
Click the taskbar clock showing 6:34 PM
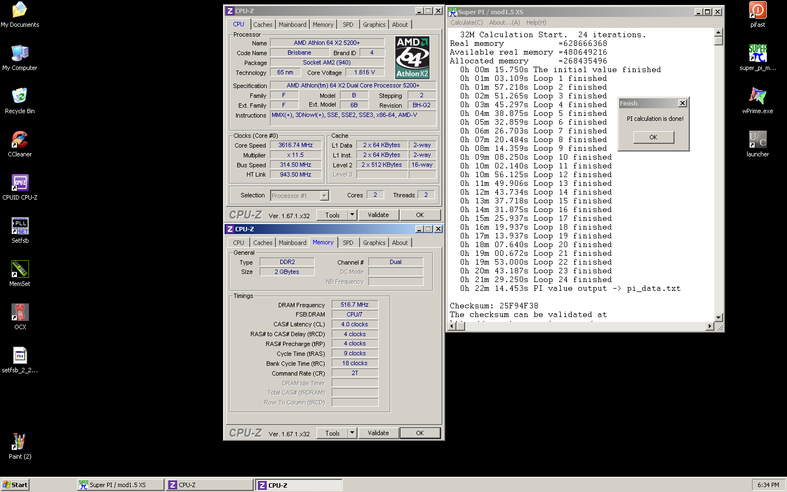pyautogui.click(x=768, y=485)
